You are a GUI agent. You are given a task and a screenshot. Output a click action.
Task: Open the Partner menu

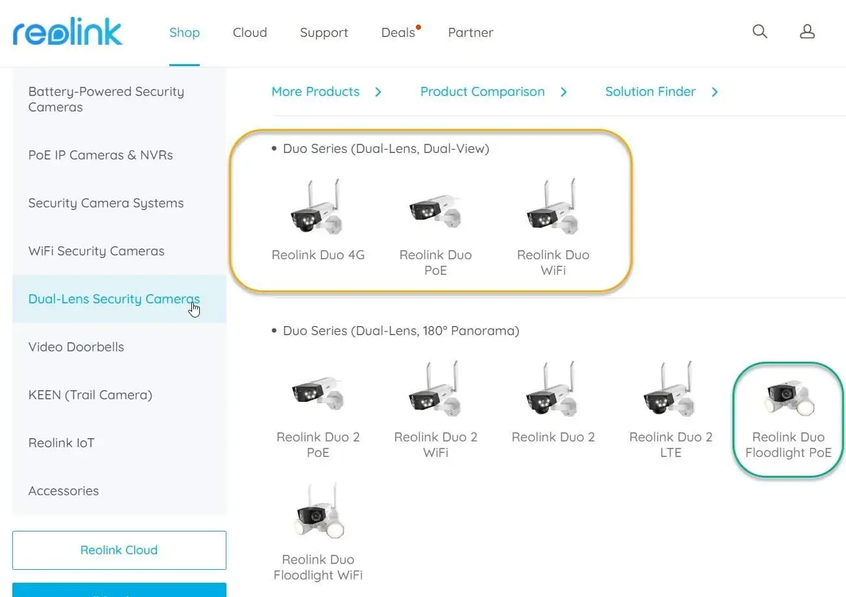[x=470, y=32]
